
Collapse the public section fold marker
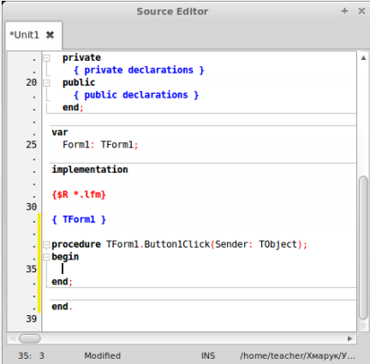point(46,83)
